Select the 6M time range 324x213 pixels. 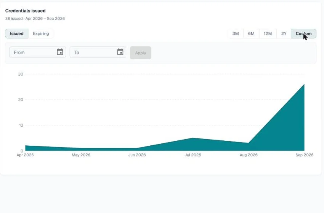point(251,33)
